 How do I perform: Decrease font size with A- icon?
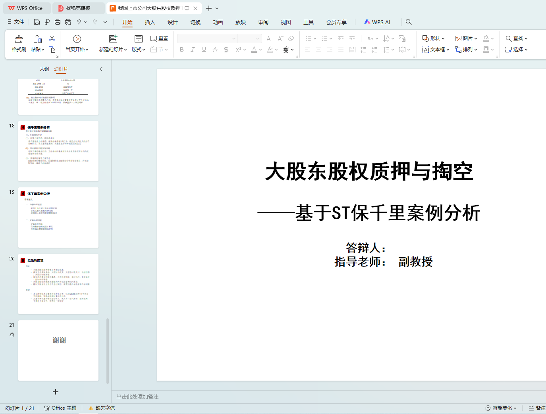tap(280, 39)
